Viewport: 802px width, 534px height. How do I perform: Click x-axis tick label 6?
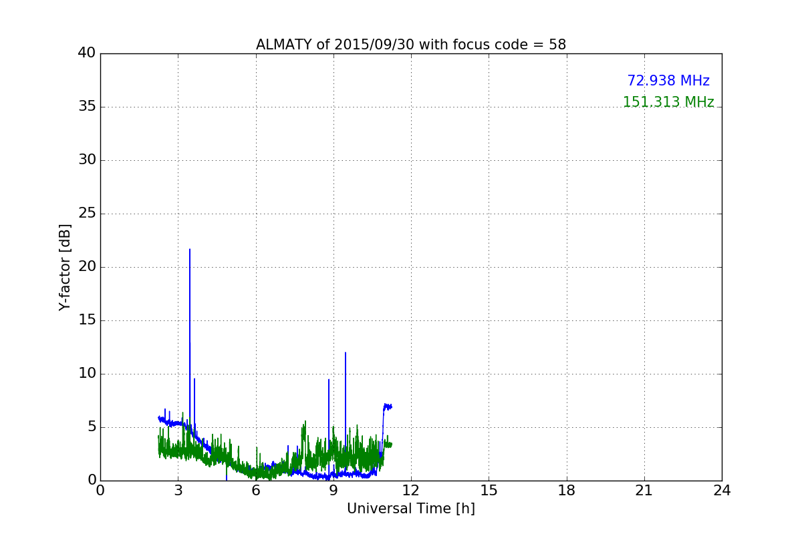point(256,491)
